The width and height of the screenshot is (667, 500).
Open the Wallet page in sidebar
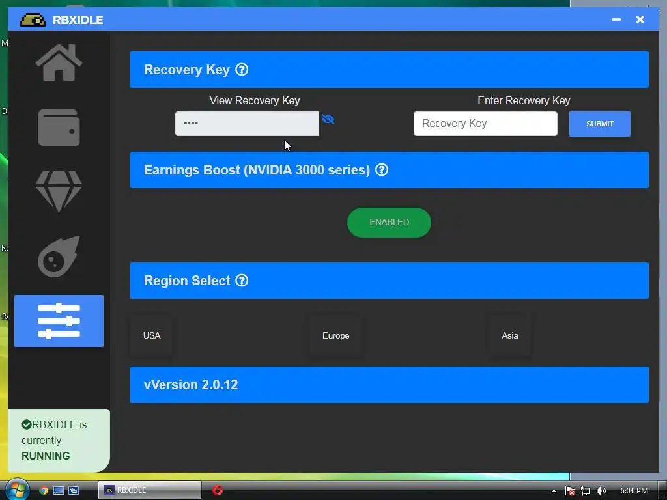[59, 128]
